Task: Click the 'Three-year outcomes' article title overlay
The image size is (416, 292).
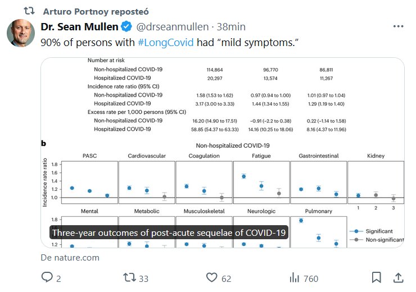Action: click(x=169, y=232)
